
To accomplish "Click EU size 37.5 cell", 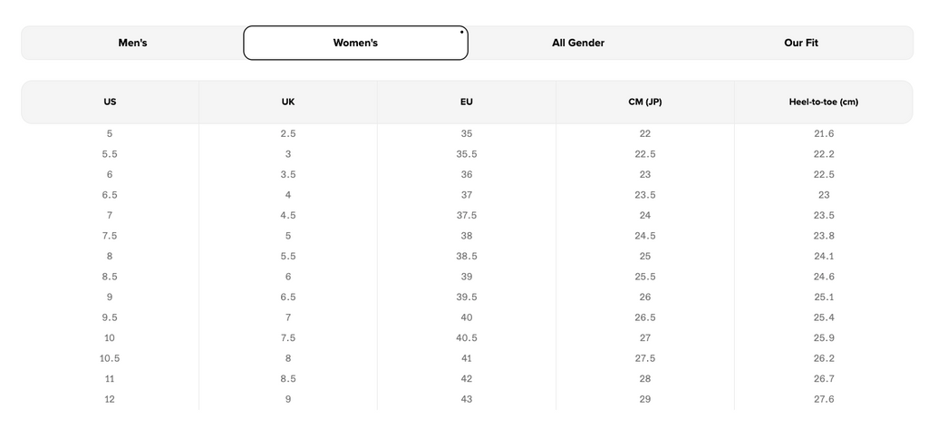I will point(467,216).
